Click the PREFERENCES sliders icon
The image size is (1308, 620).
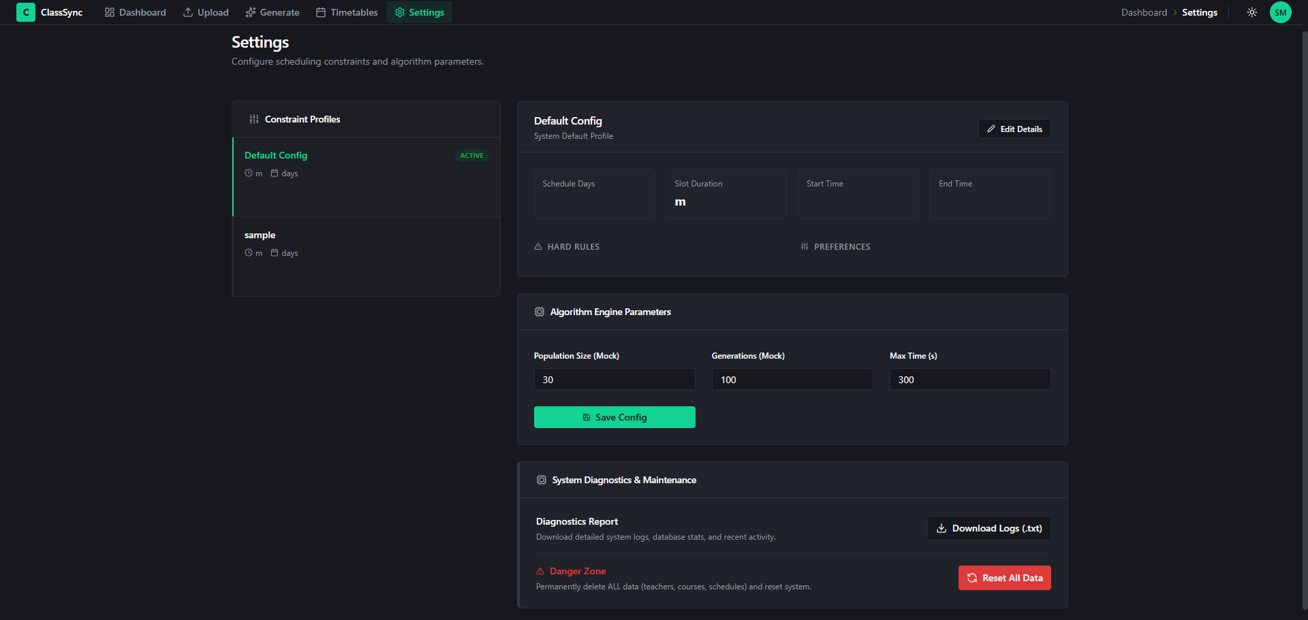coord(805,246)
